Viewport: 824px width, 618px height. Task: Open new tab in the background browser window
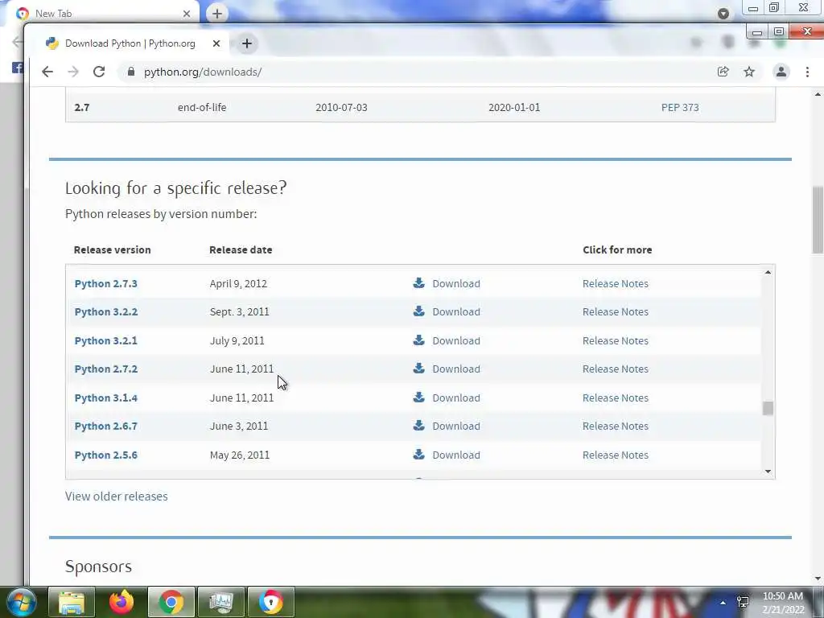217,14
